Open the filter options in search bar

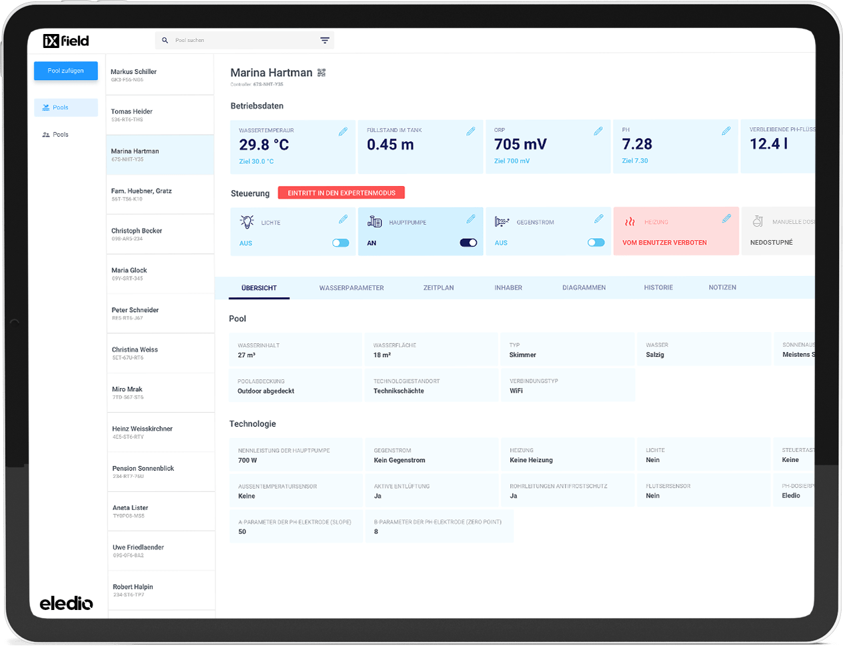(x=325, y=41)
